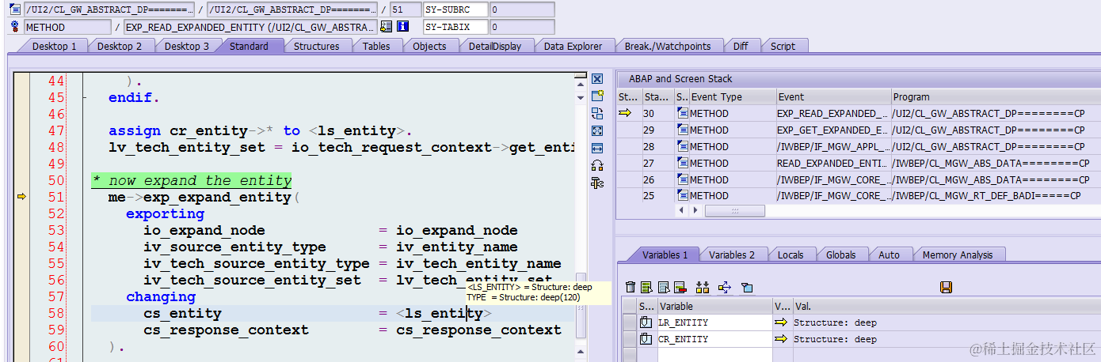This screenshot has height=362, width=1101.
Task: Switch to the Variables 2 tab
Action: 732,255
